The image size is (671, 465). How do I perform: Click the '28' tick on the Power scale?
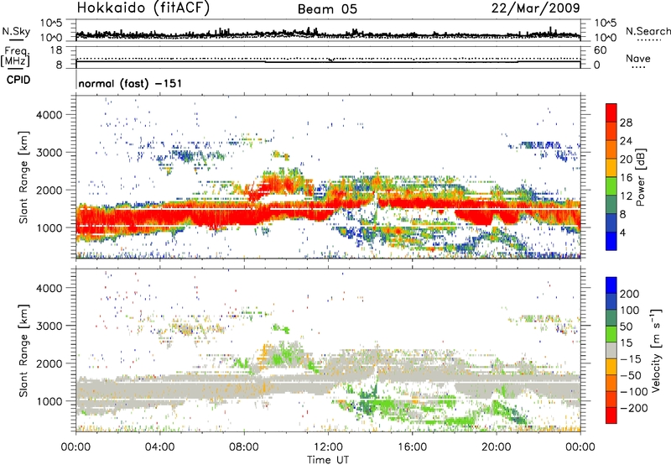tap(626, 123)
